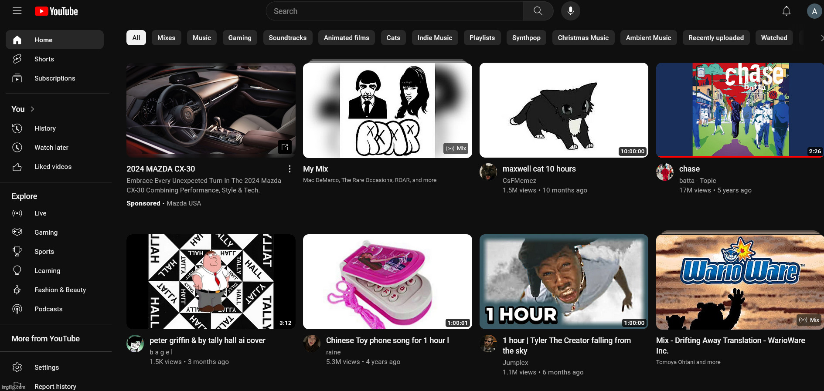The width and height of the screenshot is (824, 391).
Task: Open Chinese Toy phone song title
Action: (388, 340)
